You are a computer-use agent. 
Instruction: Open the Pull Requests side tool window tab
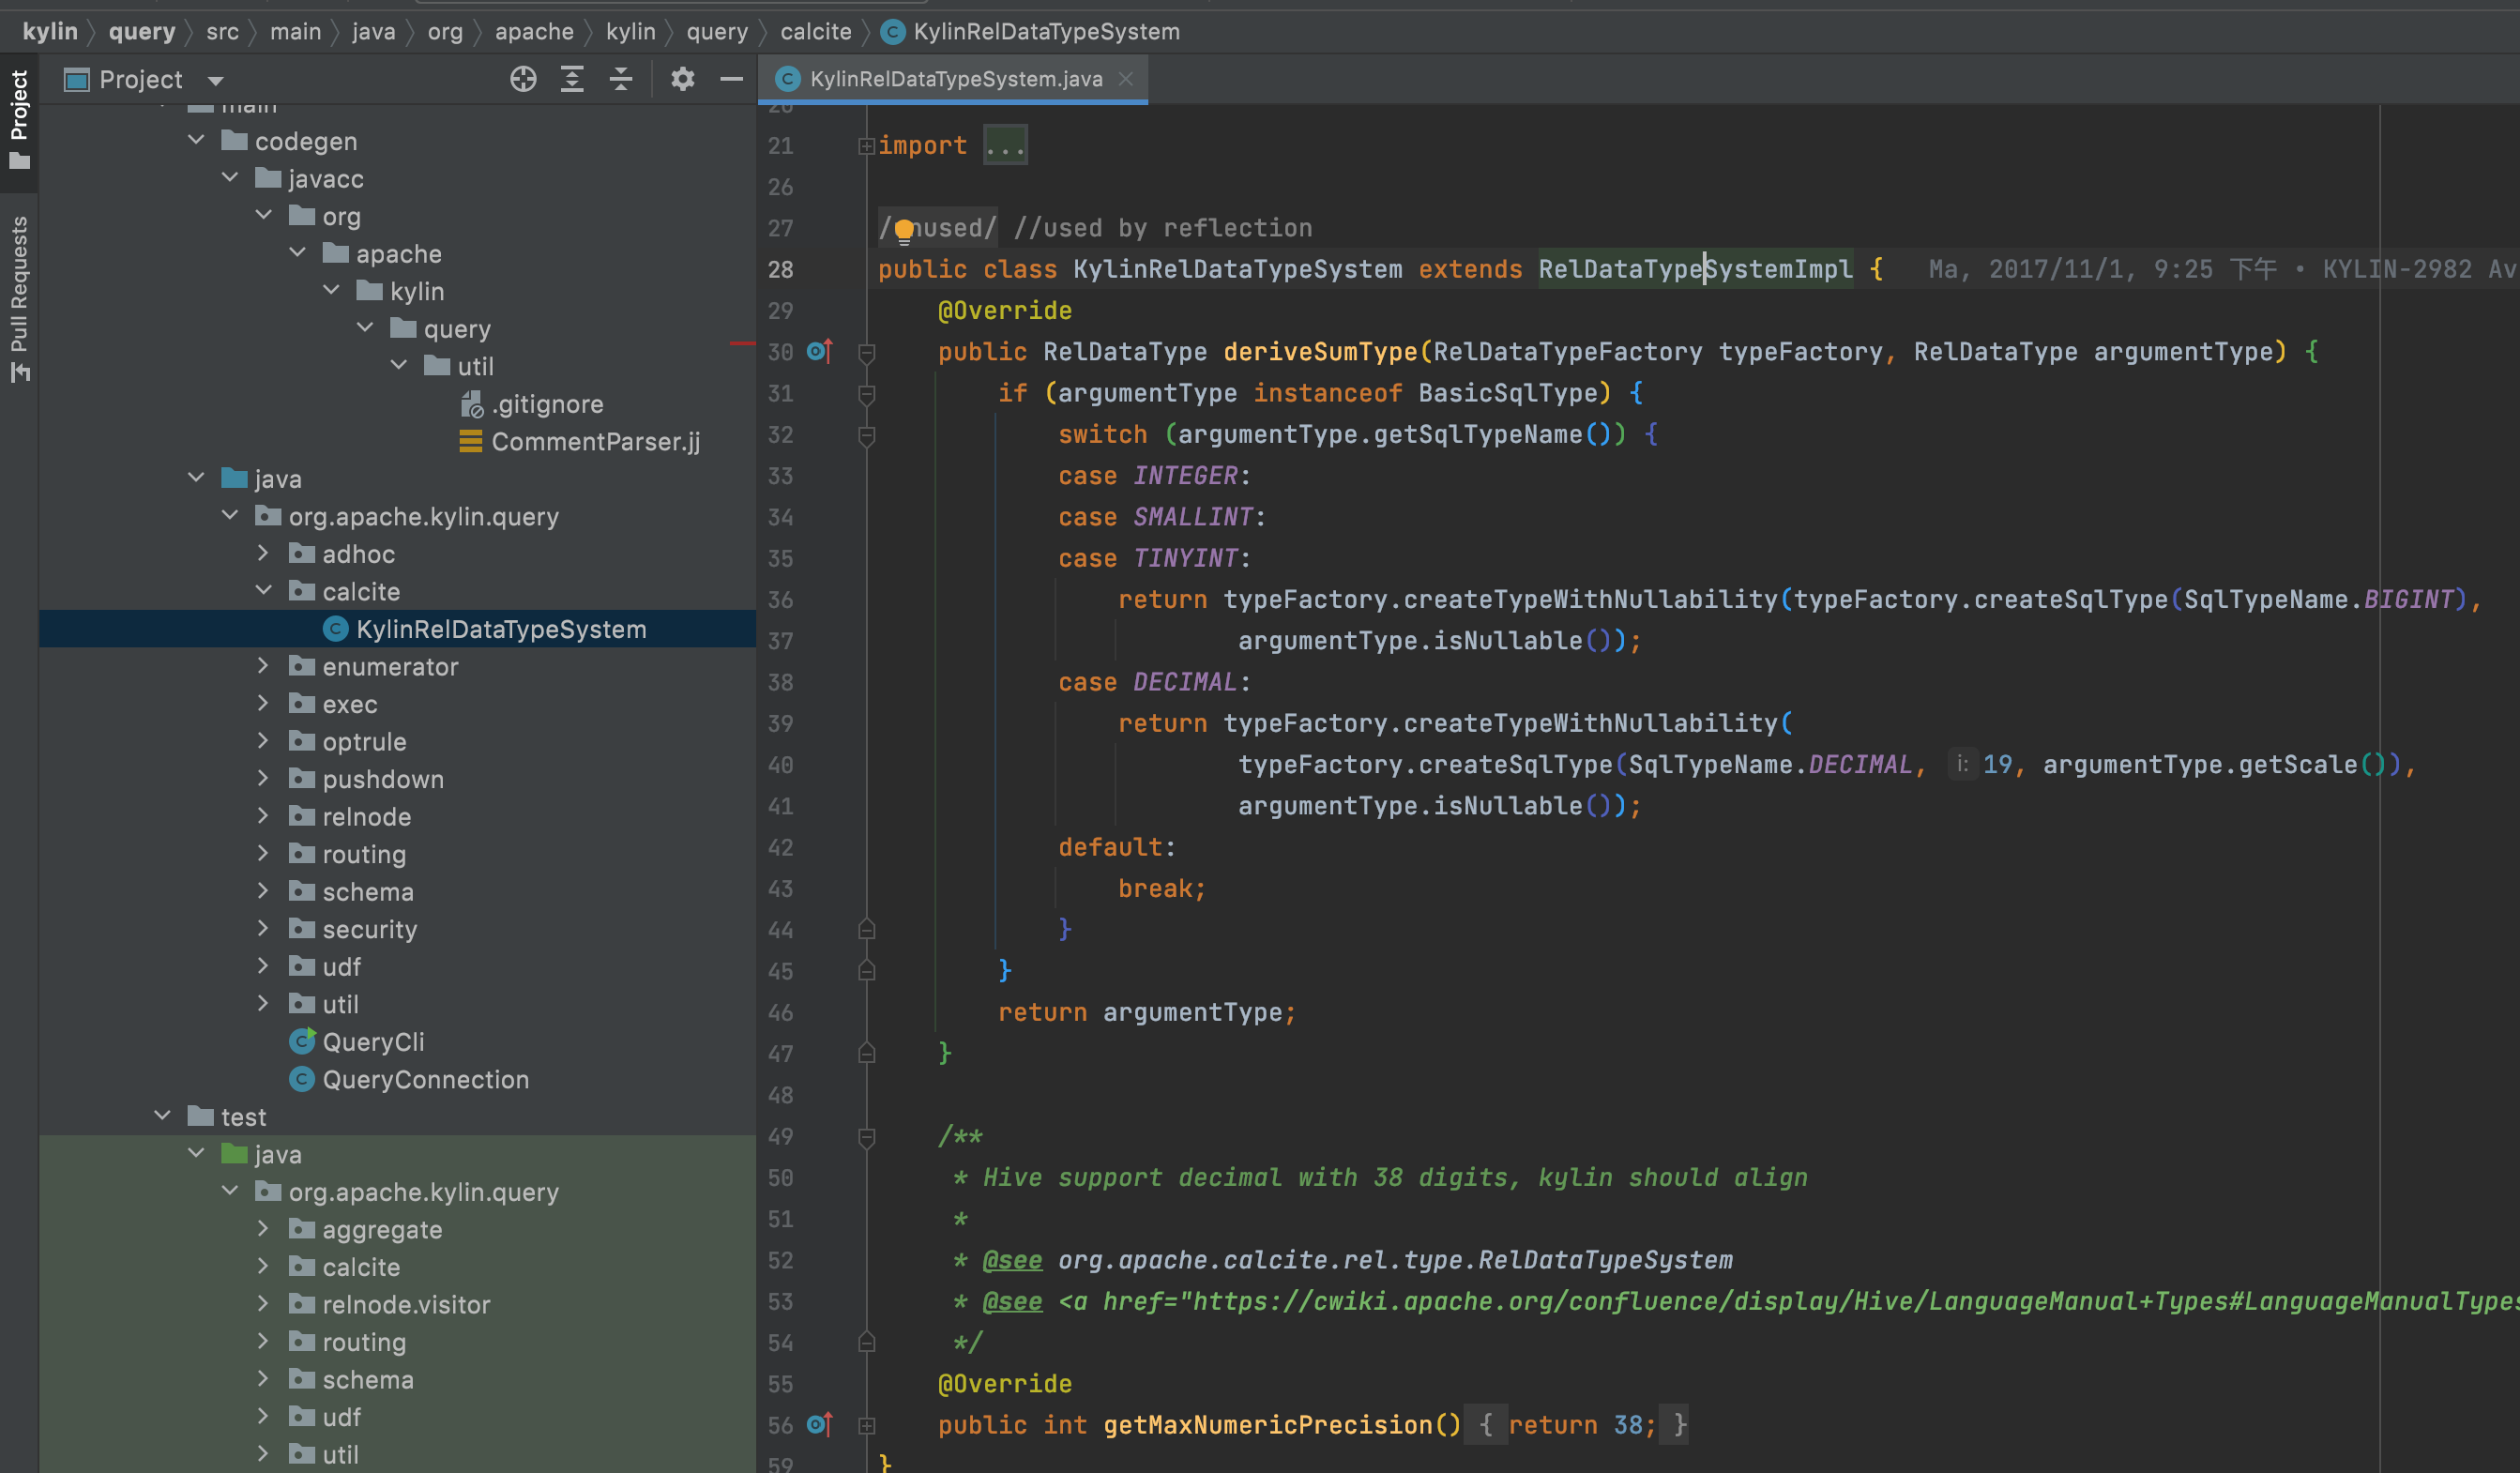[19, 299]
